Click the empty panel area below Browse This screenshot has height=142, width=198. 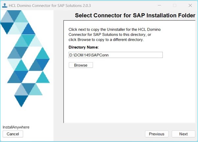[128, 95]
